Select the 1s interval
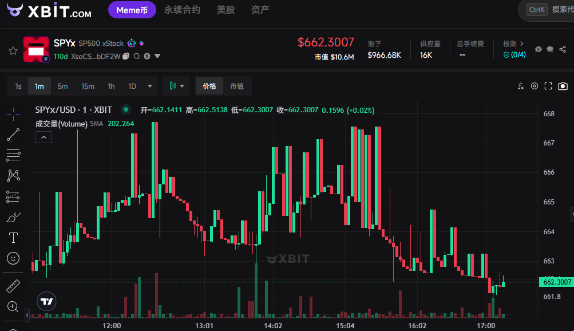Image resolution: width=574 pixels, height=331 pixels. coord(18,86)
